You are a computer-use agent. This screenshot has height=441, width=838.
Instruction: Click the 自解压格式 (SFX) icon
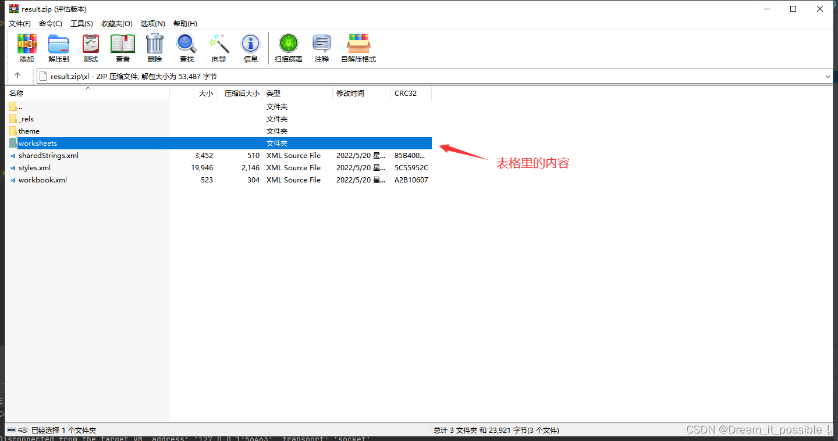pos(358,48)
